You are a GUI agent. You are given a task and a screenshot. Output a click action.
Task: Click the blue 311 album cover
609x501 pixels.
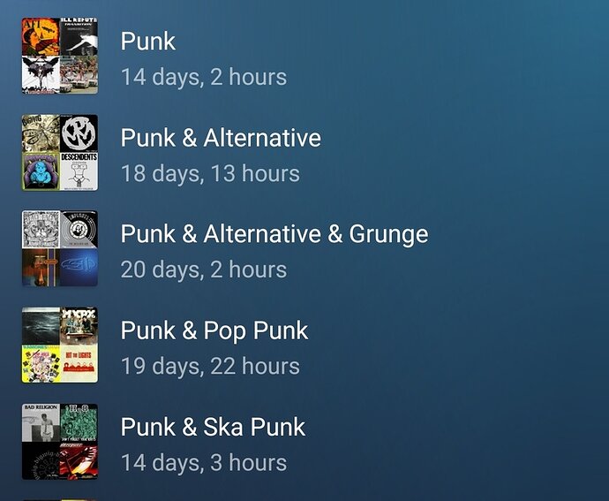click(x=79, y=268)
